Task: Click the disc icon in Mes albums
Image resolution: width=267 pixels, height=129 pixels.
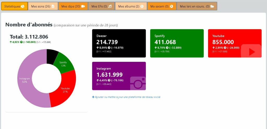Action: 142,6
